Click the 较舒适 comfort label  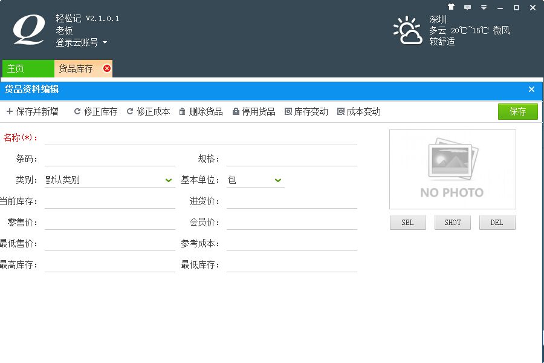click(x=442, y=42)
